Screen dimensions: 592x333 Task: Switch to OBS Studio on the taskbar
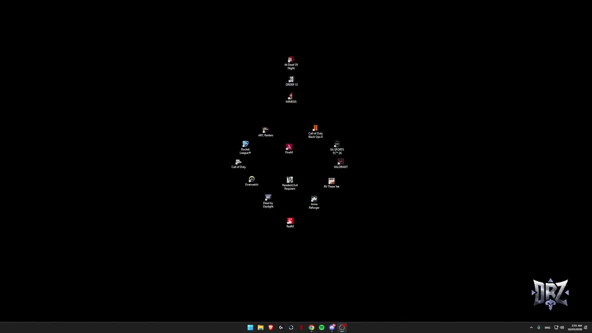tap(342, 327)
